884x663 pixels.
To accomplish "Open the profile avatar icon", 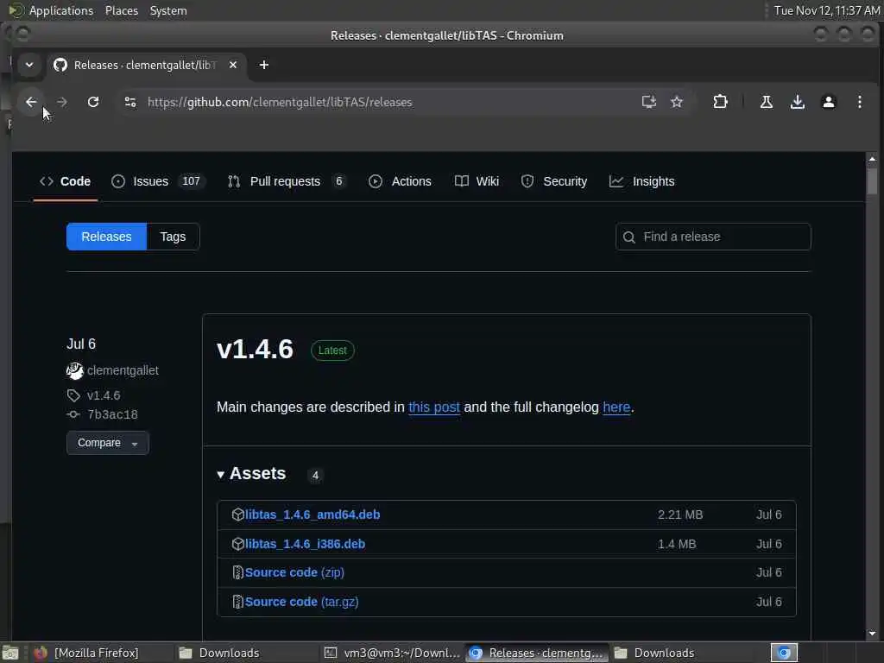I will [828, 102].
